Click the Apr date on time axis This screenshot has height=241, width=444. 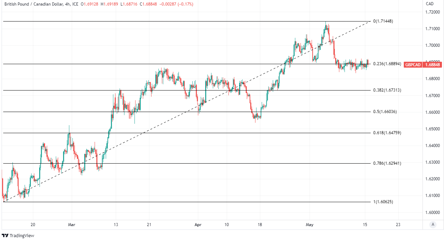(x=198, y=225)
